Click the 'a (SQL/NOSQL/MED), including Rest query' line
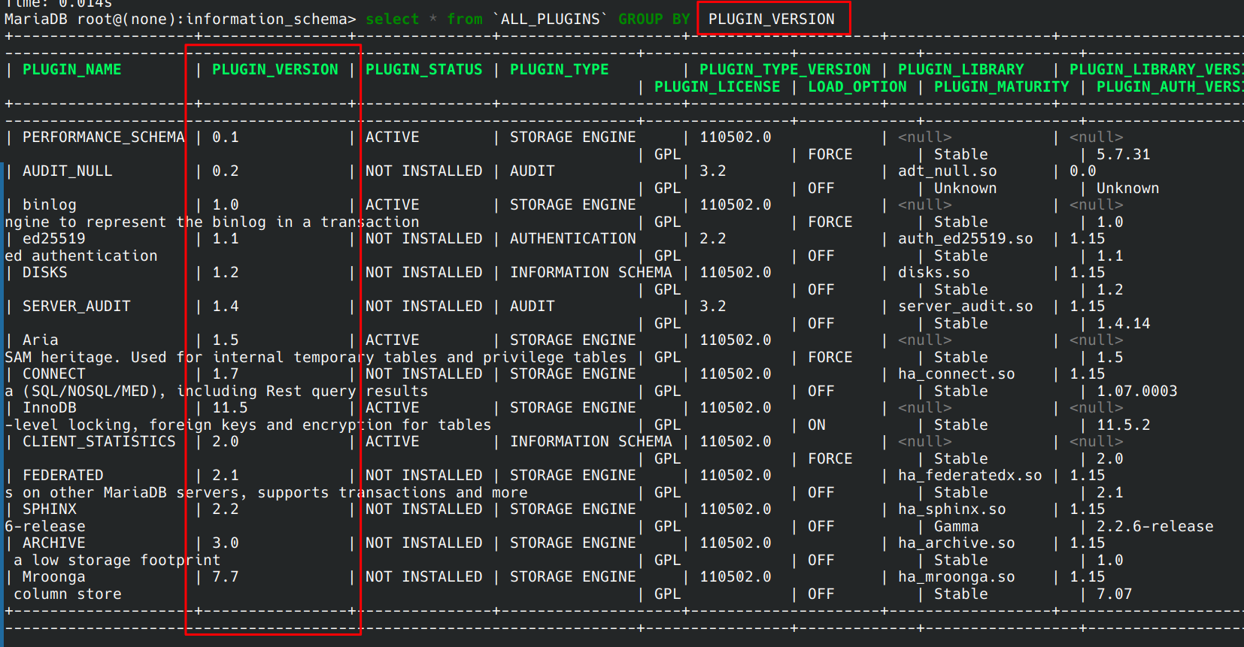1244x647 pixels. click(x=217, y=392)
